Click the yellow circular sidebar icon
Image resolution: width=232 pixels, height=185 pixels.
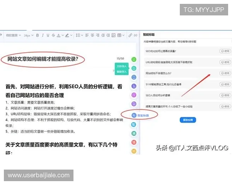tap(134, 151)
